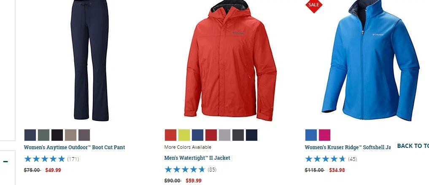The width and height of the screenshot is (429, 185).
Task: Open Women's Kruser Ridge Softshell Jacket link
Action: (x=348, y=147)
